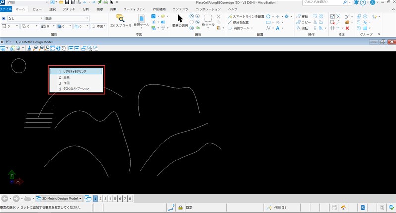Click the pan view hand icon
The width and height of the screenshot is (396, 213).
(x=64, y=48)
